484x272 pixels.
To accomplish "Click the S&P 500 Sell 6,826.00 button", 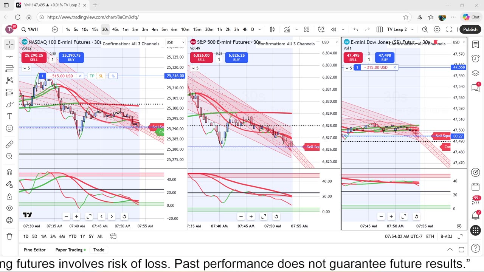I will [201, 57].
